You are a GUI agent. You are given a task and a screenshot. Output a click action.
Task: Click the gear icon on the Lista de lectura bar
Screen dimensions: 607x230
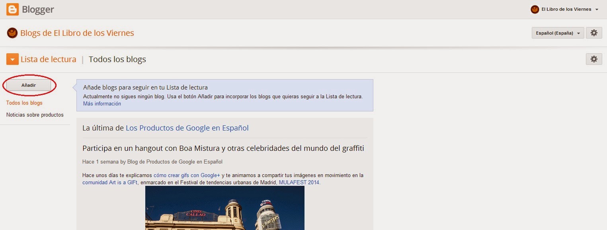[594, 59]
